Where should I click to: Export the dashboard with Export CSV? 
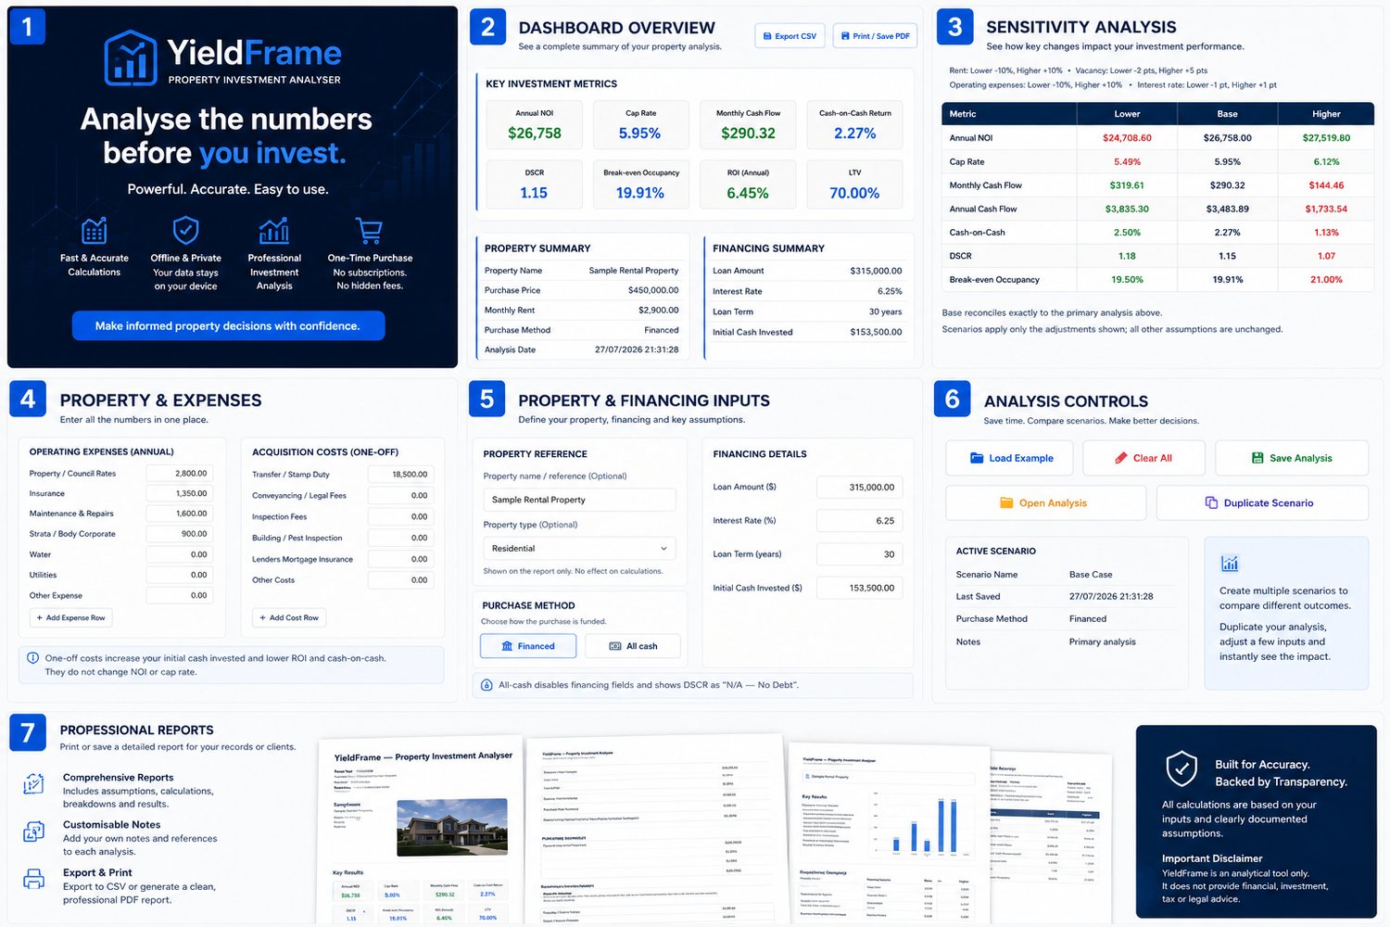point(790,36)
